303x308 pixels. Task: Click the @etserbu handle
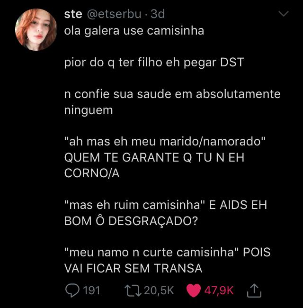pyautogui.click(x=114, y=14)
